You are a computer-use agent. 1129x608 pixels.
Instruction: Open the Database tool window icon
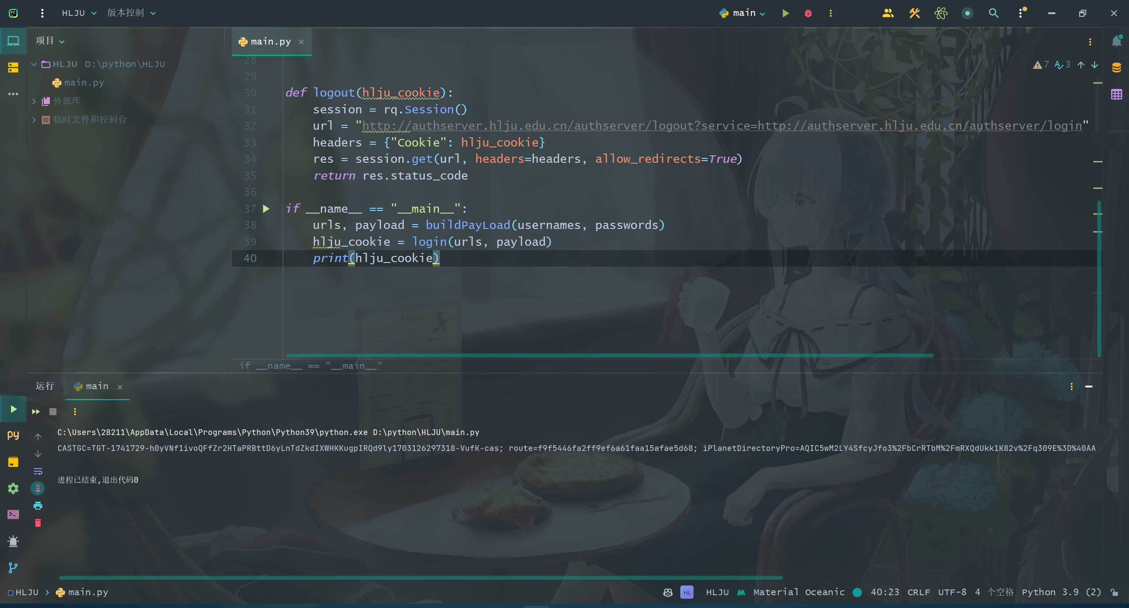pos(1117,68)
